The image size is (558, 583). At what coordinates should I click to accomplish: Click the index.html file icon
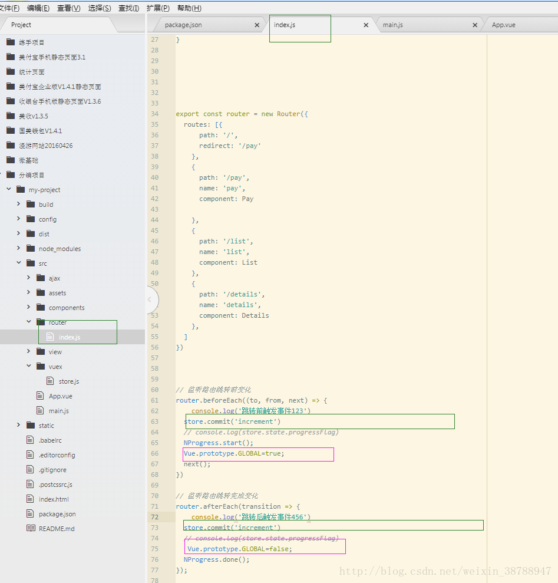coord(30,499)
